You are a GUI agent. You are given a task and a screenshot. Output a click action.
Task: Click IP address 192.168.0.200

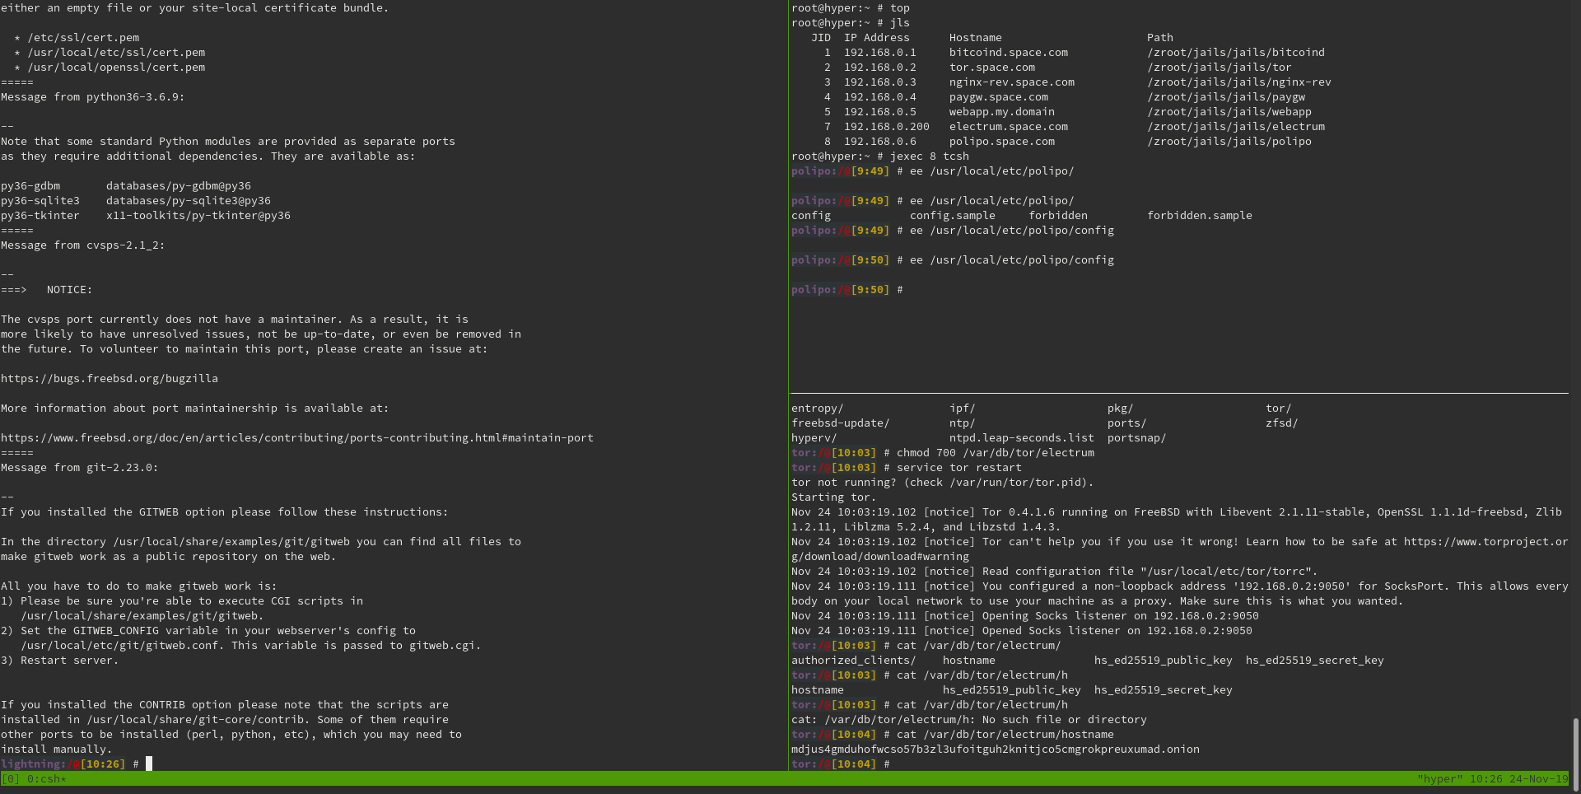pos(887,127)
